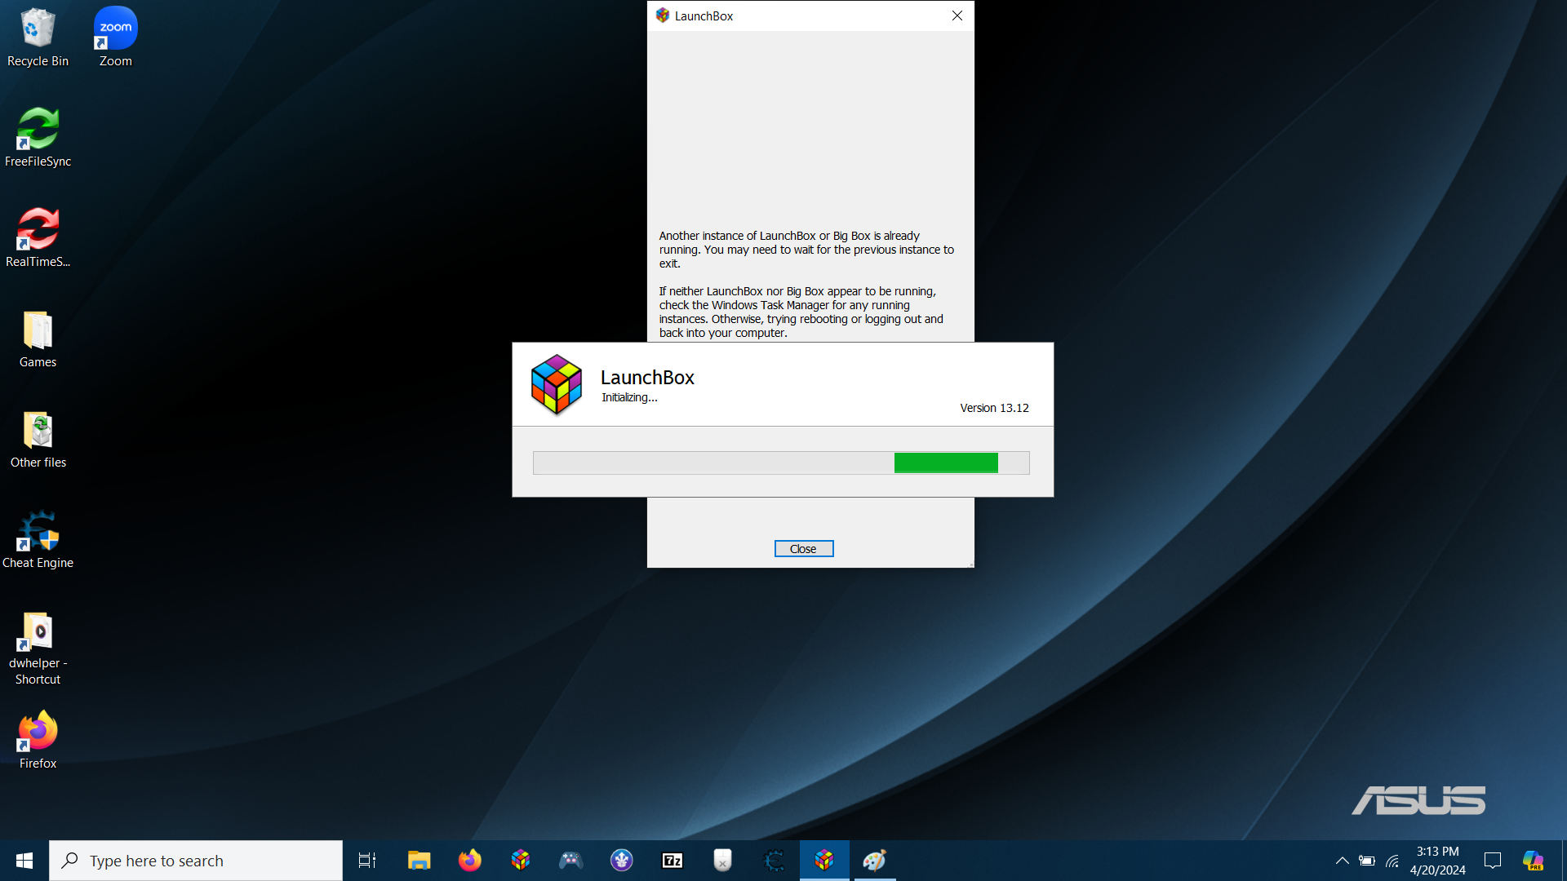
Task: Open Copilot preview from the taskbar
Action: coord(1534,861)
